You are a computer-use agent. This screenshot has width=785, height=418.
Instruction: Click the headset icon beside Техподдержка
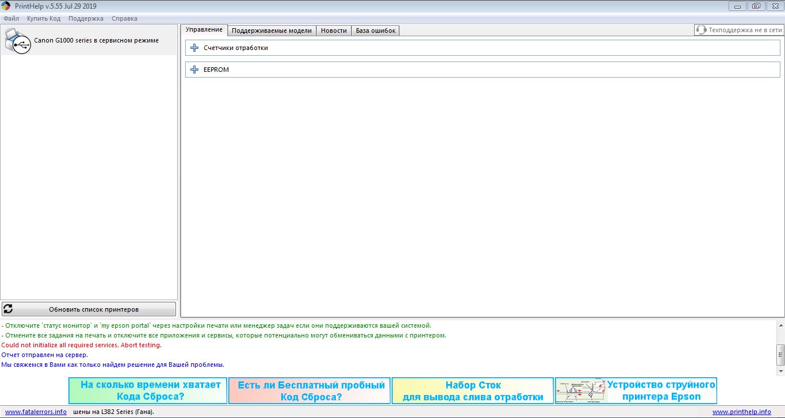point(701,30)
